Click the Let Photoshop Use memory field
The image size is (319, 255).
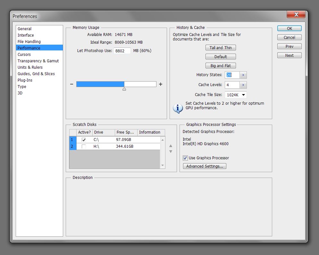(x=122, y=51)
